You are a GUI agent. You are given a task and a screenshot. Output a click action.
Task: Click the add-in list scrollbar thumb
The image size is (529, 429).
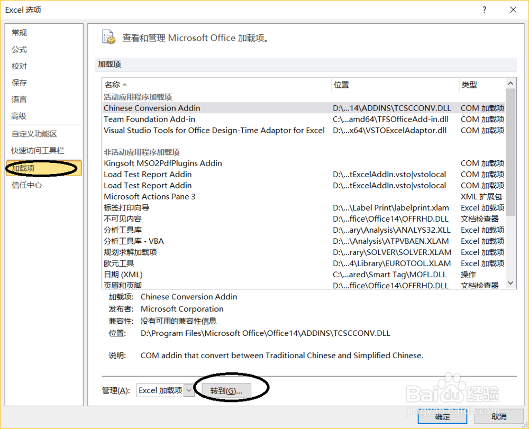510,152
